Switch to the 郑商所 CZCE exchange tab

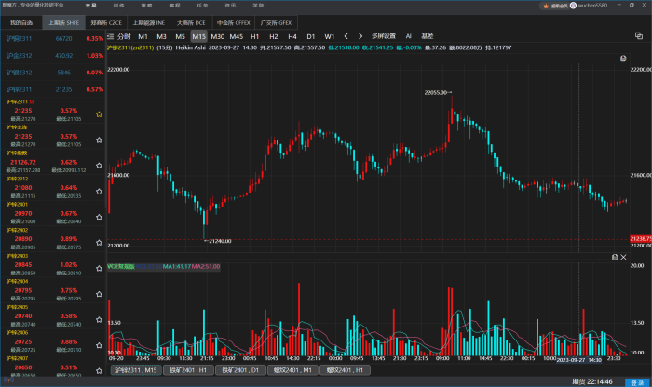click(x=103, y=20)
